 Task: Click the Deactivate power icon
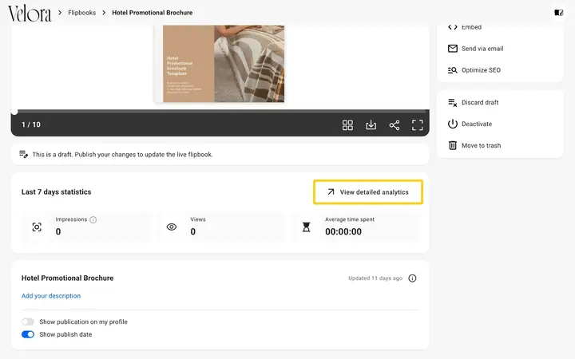(453, 124)
